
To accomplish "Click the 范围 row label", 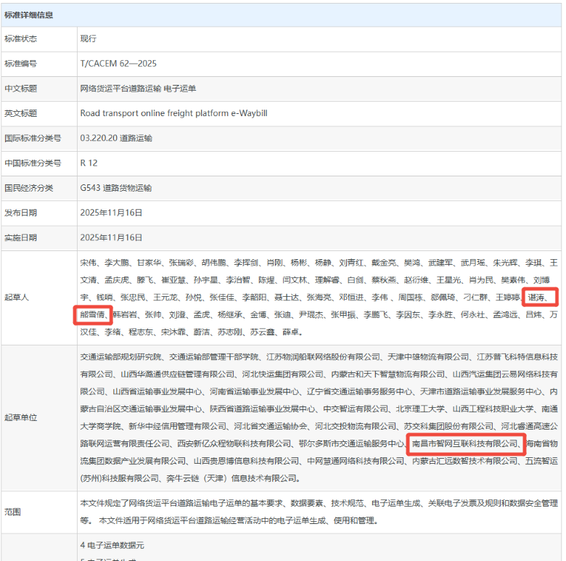I will tap(13, 512).
